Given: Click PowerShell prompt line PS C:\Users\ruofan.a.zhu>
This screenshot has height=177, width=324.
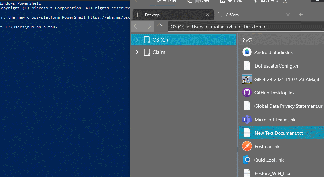Looking at the screenshot, I should pos(29,27).
